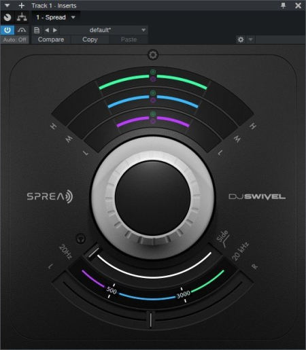Open the 1 - Spread insert dropdown
Image resolution: width=306 pixels, height=350 pixels.
(55, 18)
